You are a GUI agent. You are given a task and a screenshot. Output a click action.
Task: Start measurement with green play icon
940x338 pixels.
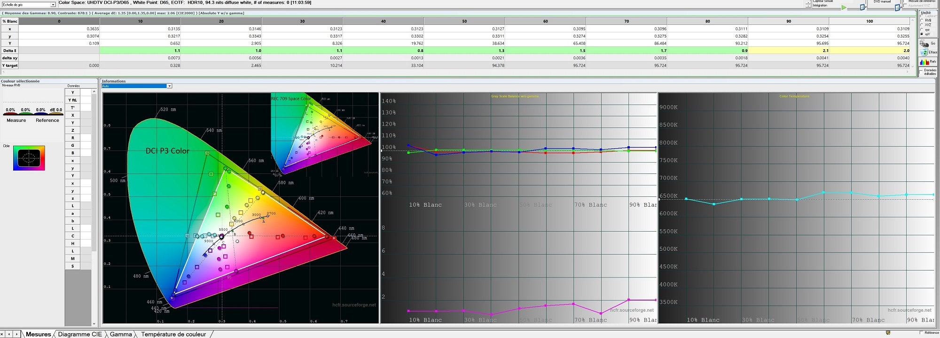pos(844,8)
